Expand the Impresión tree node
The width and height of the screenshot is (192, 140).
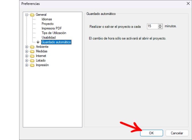click(x=27, y=65)
